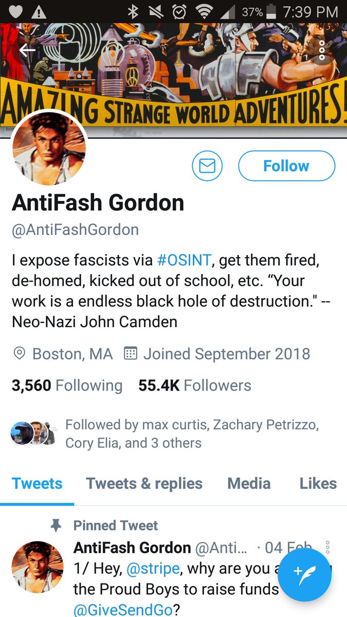Open the @stripe mention link
Screen dimensions: 347x617
[x=154, y=569]
